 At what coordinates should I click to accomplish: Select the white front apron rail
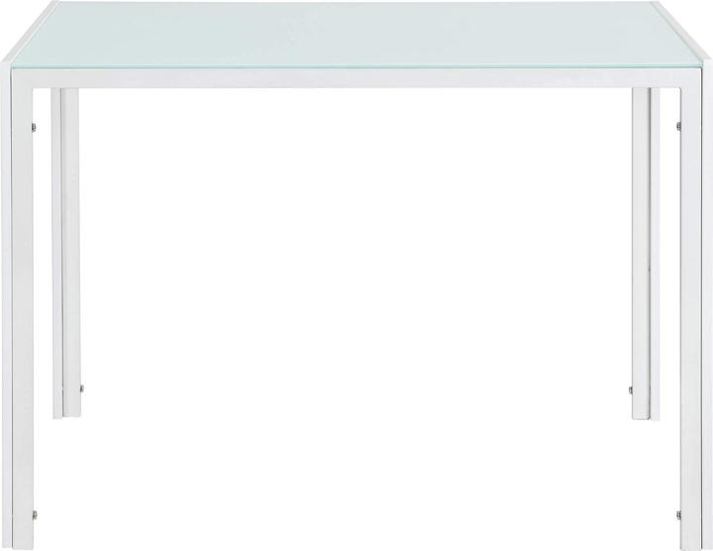[356, 78]
